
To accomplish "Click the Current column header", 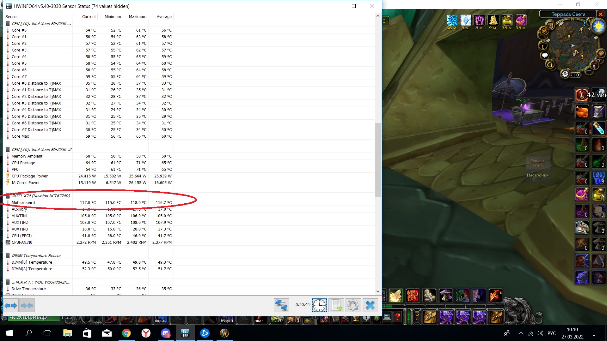I will pyautogui.click(x=89, y=17).
